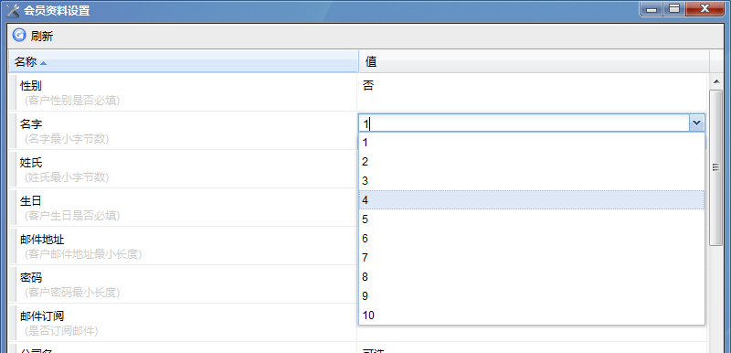731x353 pixels.
Task: Click description (名字最小字节数)
Action: [67, 139]
